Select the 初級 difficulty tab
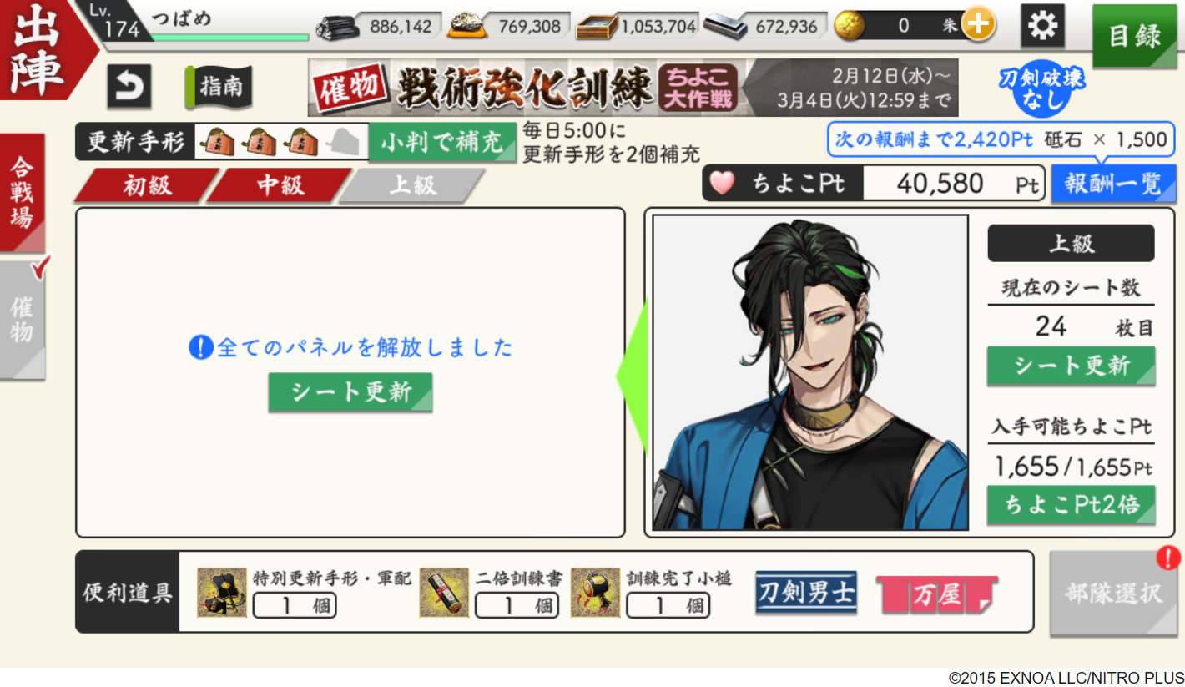This screenshot has height=687, width=1185. pyautogui.click(x=147, y=185)
